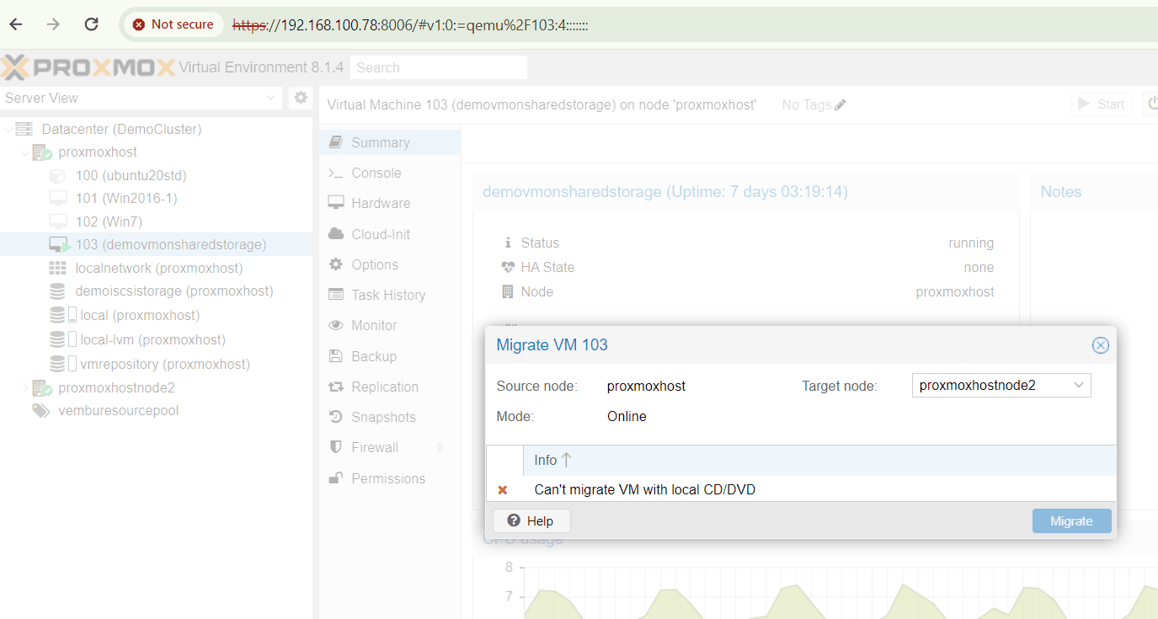Click the database icon for demoiscsistorage
This screenshot has height=619, width=1158.
click(x=57, y=291)
